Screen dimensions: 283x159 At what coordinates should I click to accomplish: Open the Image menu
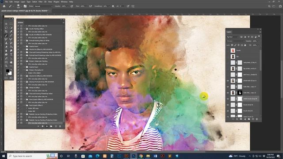(17, 2)
